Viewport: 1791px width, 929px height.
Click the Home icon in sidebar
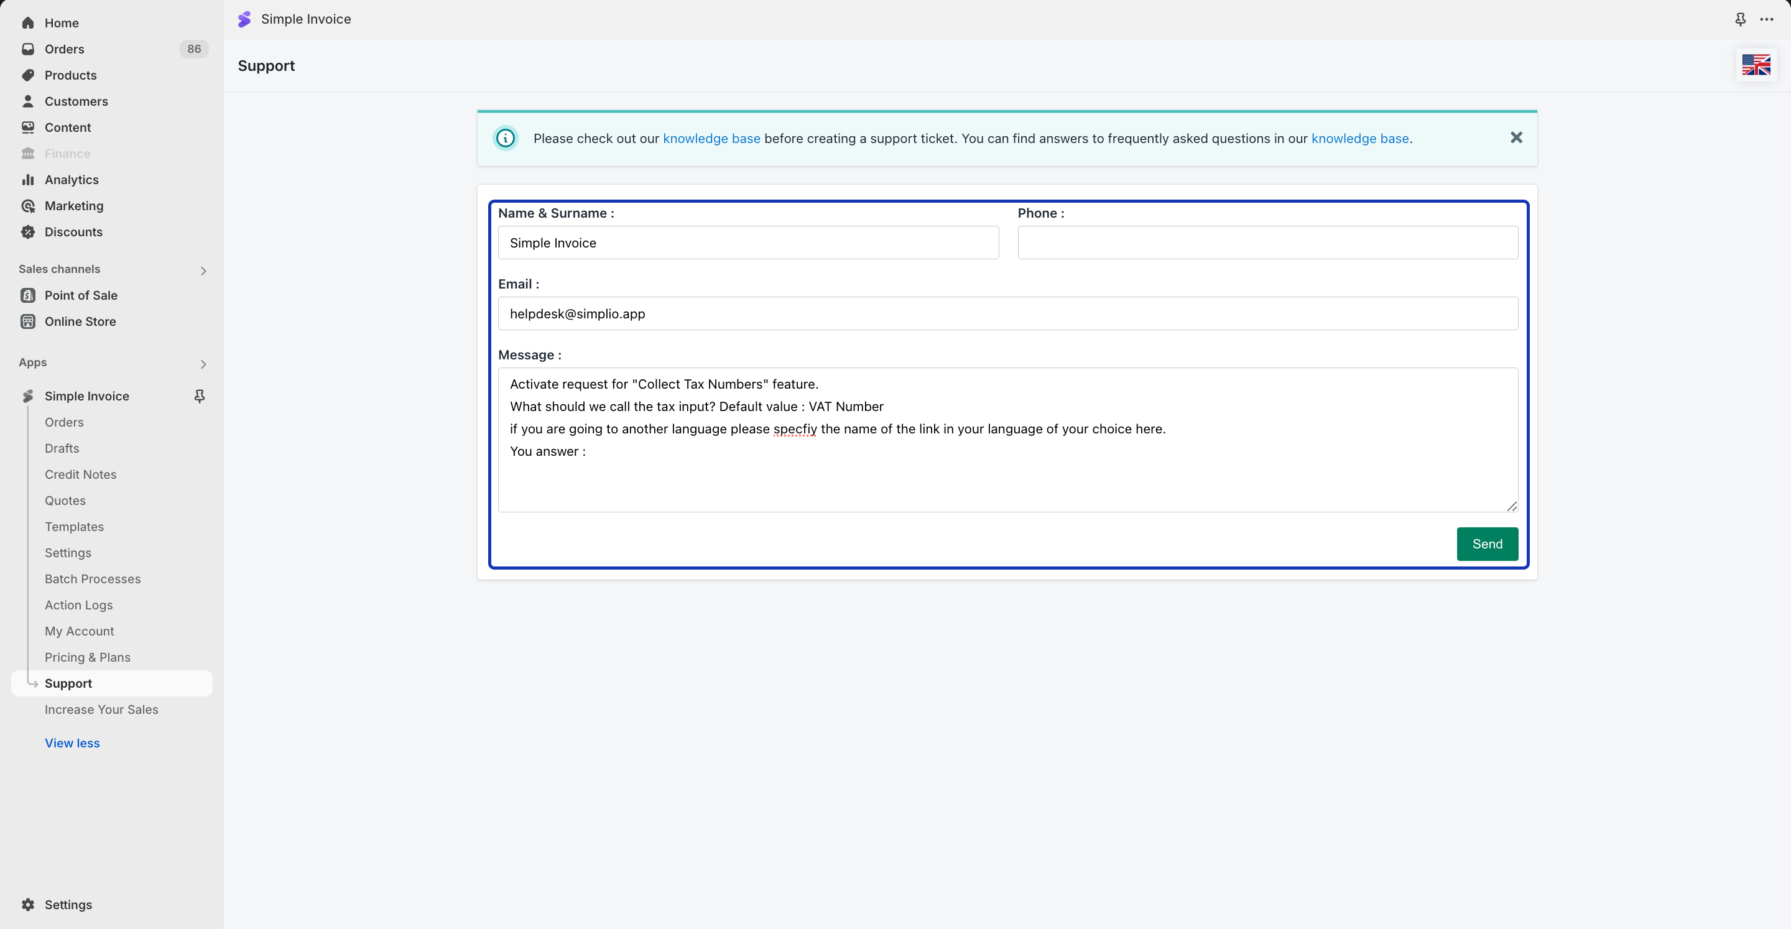(28, 23)
